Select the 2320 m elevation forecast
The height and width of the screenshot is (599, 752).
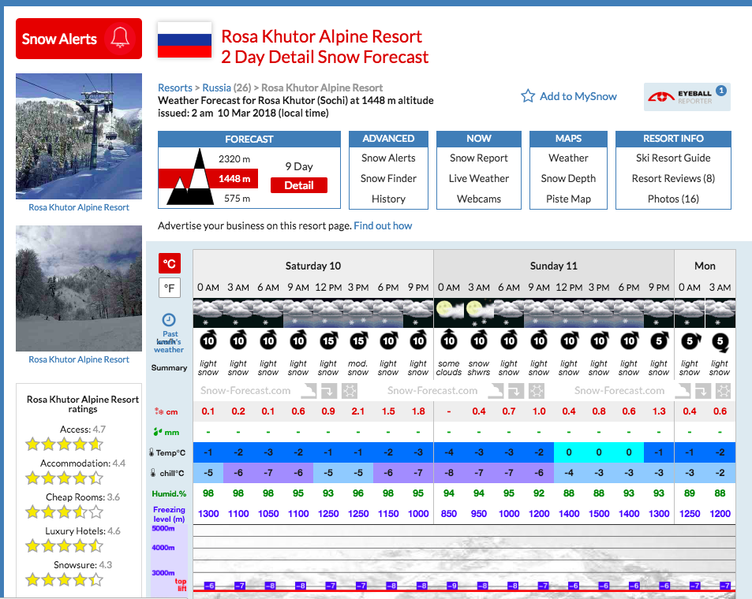[234, 159]
